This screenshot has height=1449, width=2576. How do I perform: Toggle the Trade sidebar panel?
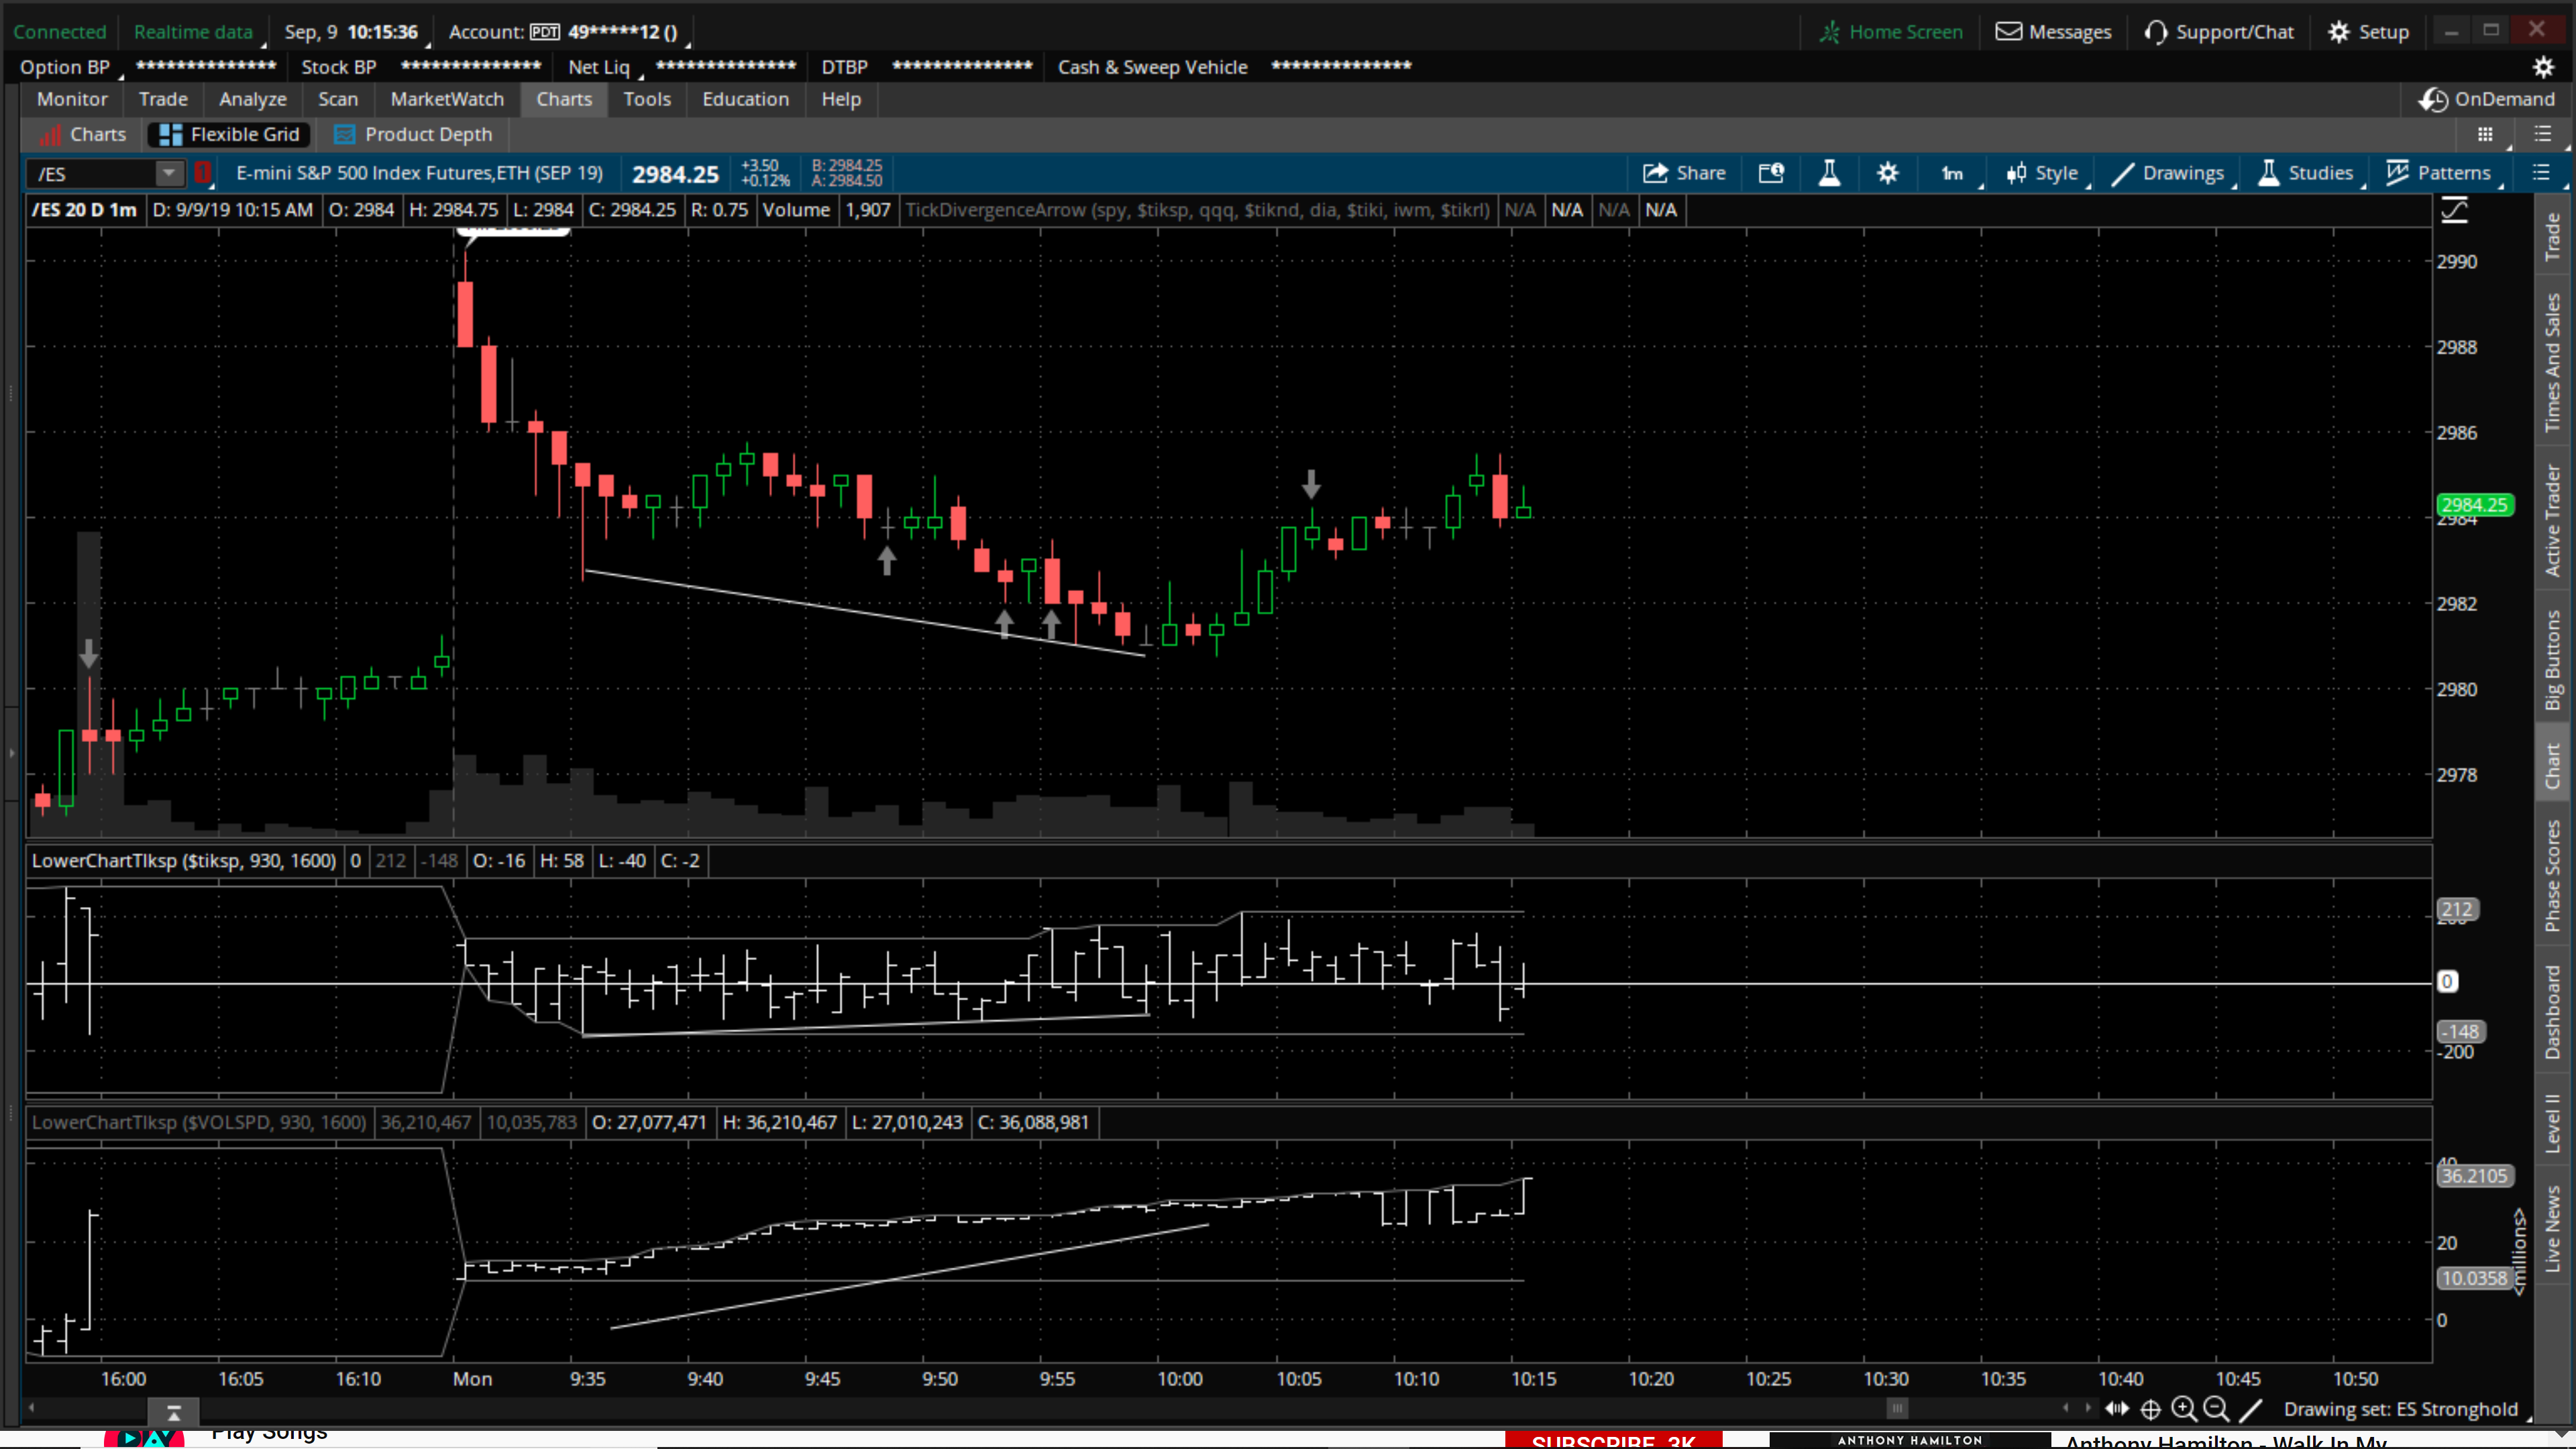(x=2553, y=236)
